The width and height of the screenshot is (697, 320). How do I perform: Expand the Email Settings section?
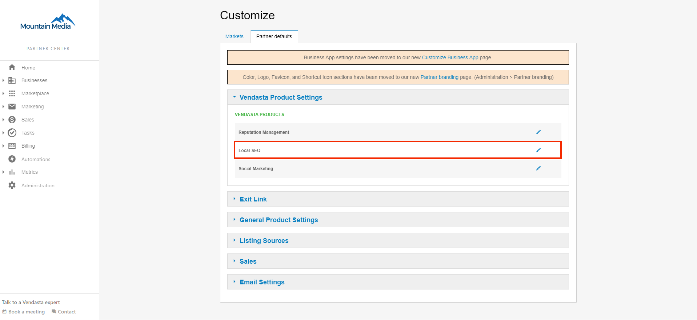coord(398,282)
